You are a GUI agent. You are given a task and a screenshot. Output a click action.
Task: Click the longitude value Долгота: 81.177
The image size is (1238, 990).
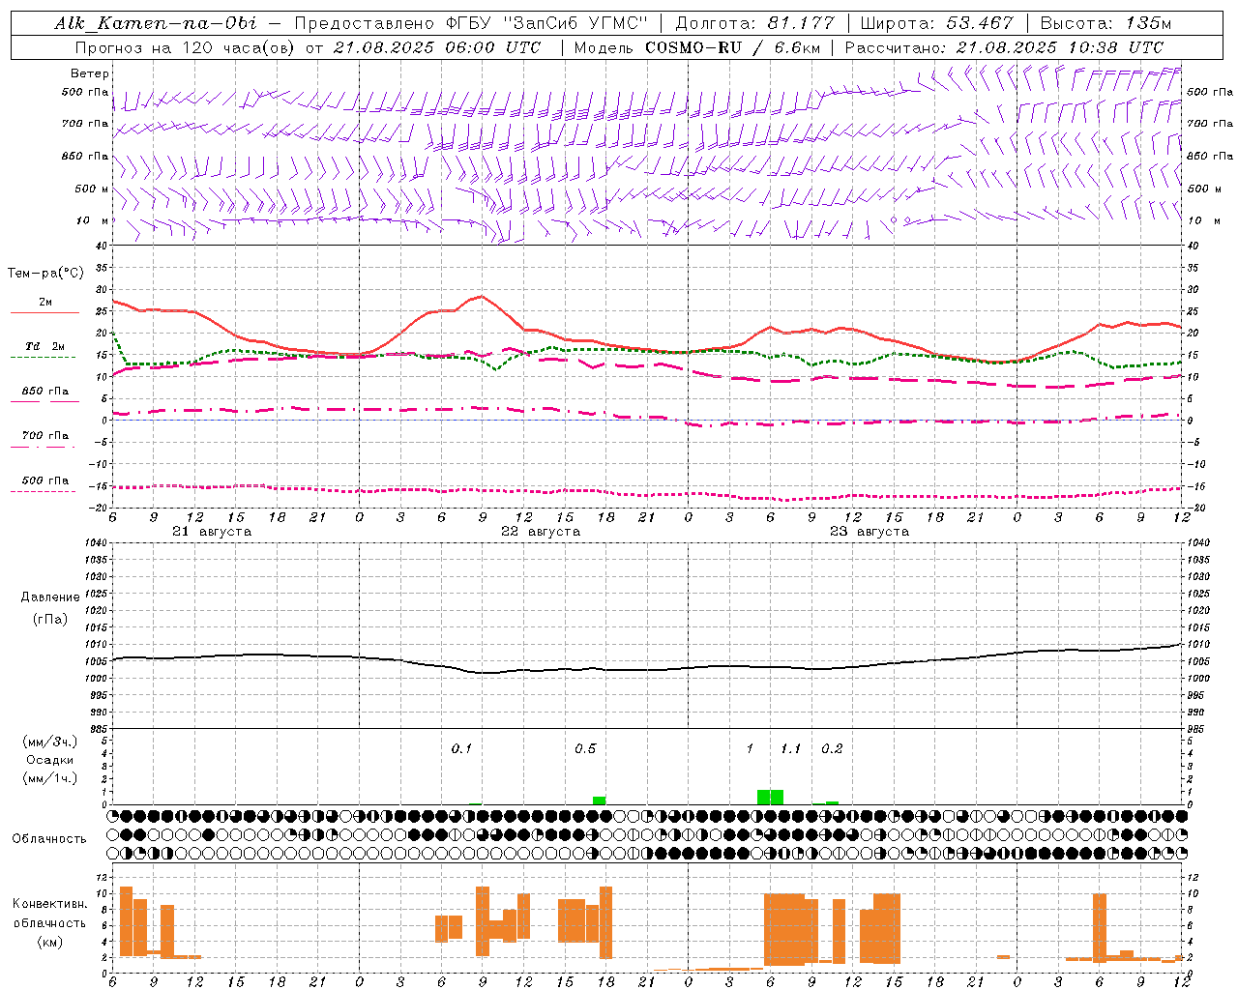(x=754, y=23)
